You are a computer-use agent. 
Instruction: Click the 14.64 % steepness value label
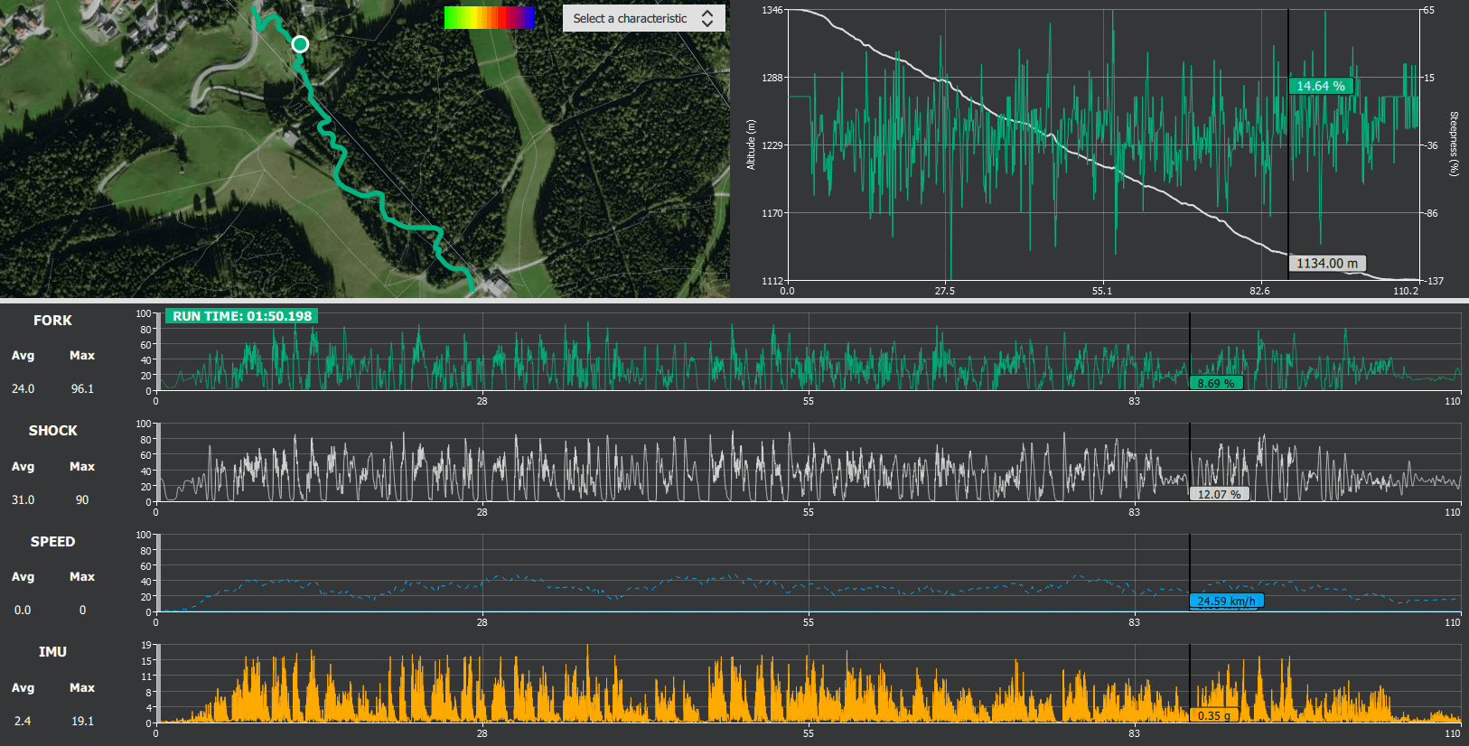pyautogui.click(x=1320, y=86)
